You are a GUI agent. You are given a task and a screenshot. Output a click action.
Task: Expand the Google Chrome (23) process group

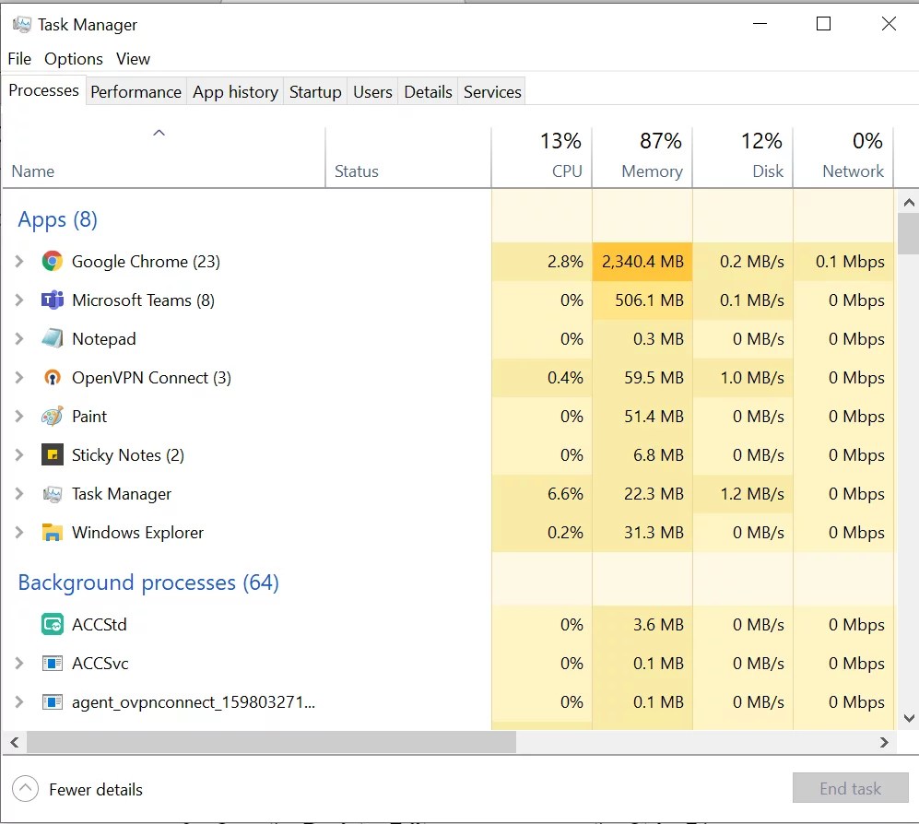tap(19, 262)
